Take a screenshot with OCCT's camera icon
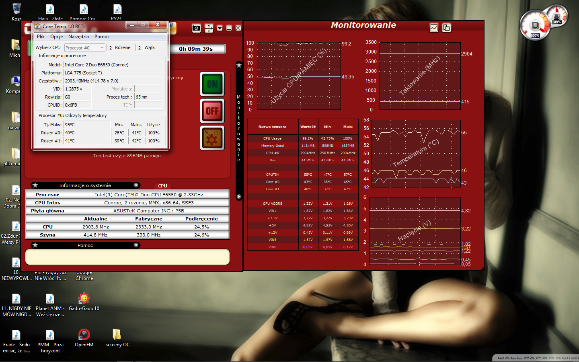 point(196,28)
